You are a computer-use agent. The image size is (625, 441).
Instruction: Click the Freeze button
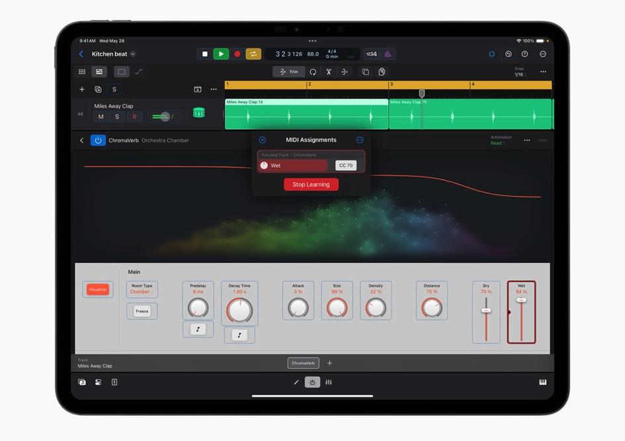(x=142, y=311)
